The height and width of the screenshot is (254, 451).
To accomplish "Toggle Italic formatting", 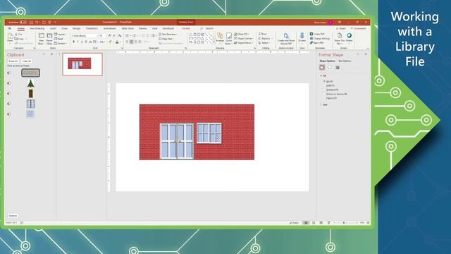I will click(78, 42).
